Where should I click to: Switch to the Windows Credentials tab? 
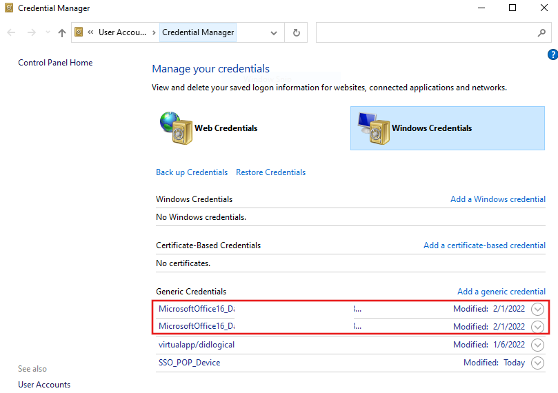pos(448,128)
